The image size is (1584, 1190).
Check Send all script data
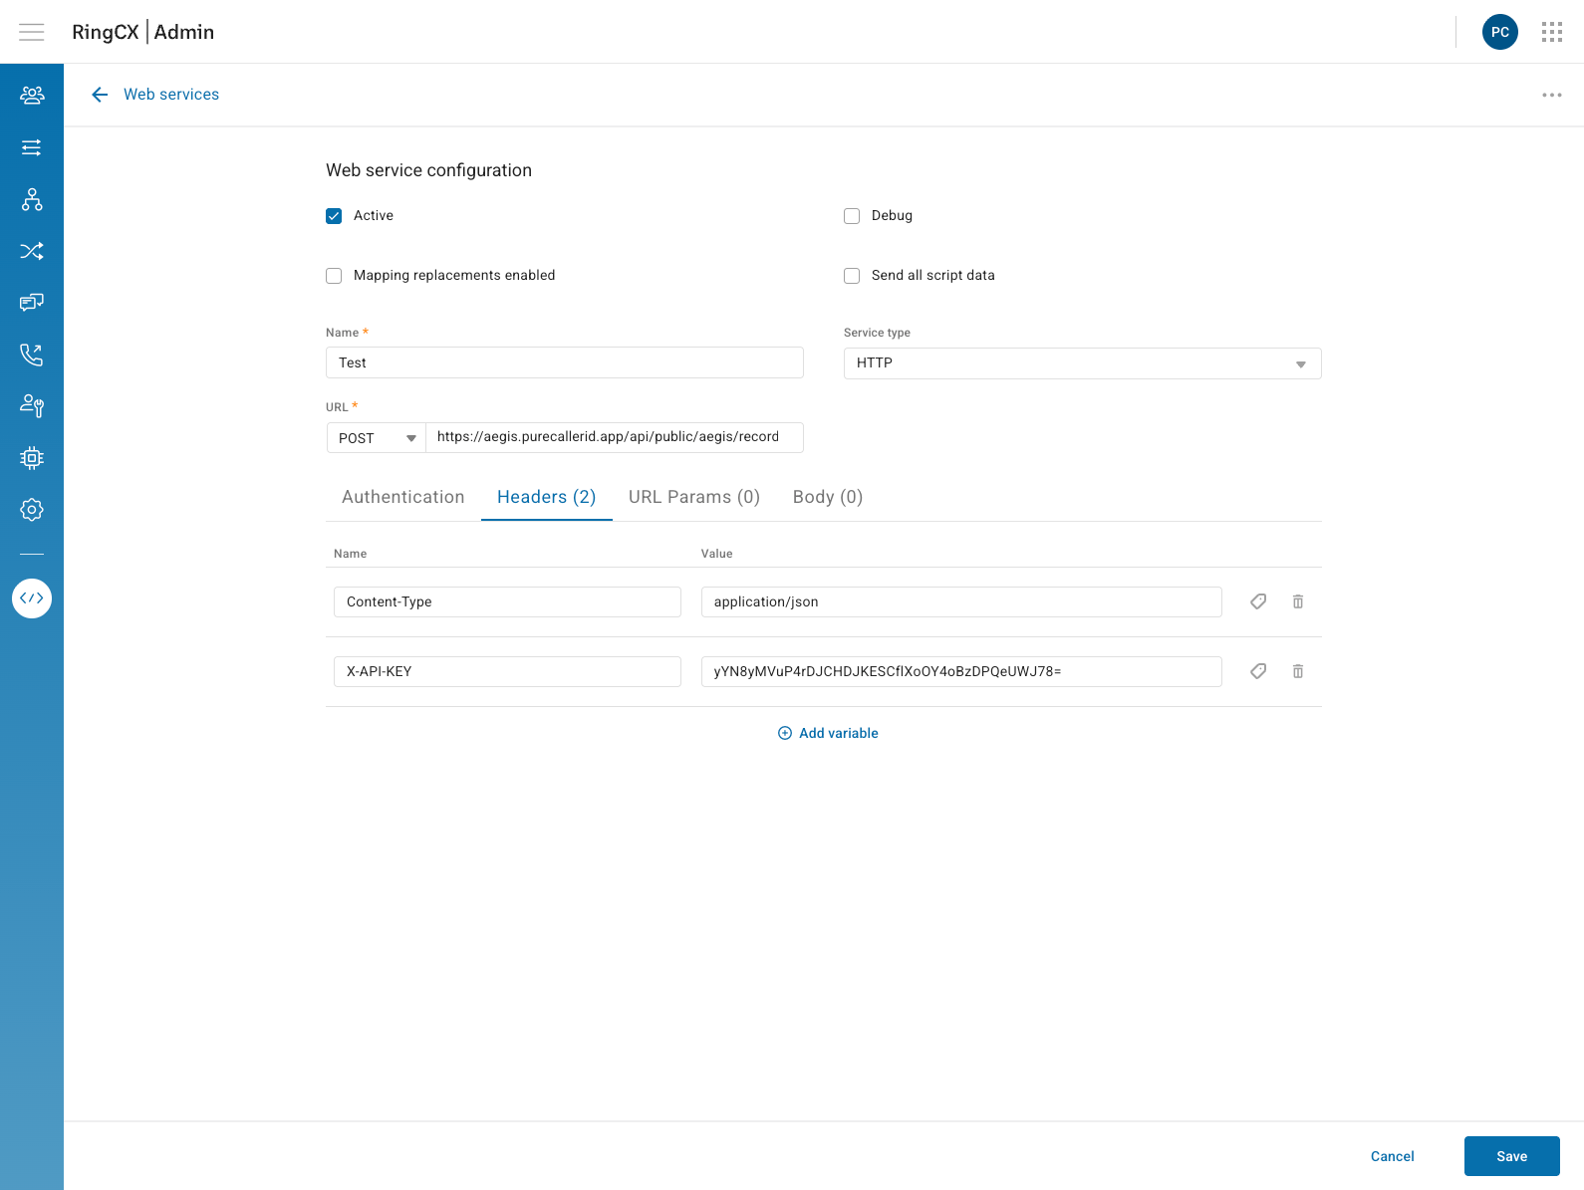point(852,276)
